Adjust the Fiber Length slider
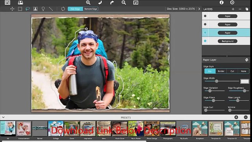Image resolution: width=252 pixels, height=142 pixels. (x=237, y=101)
